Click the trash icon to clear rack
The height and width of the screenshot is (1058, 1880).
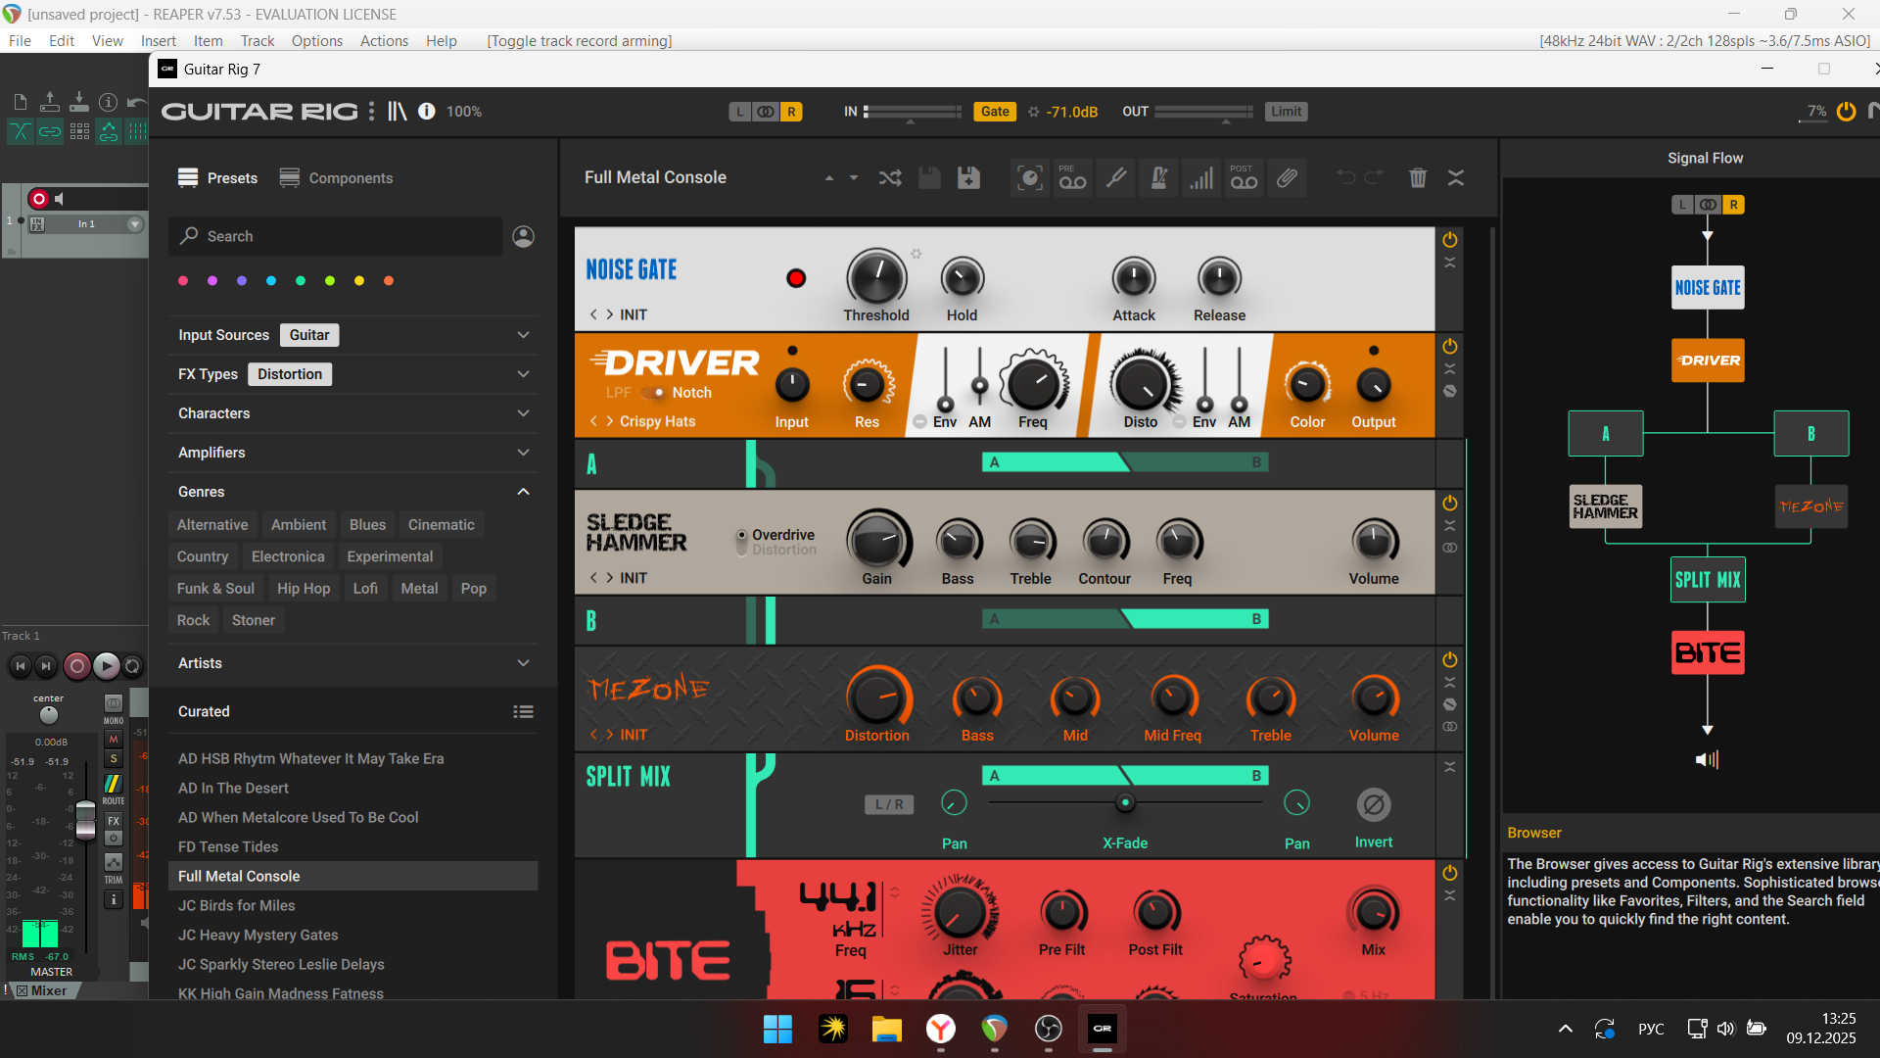click(1417, 177)
